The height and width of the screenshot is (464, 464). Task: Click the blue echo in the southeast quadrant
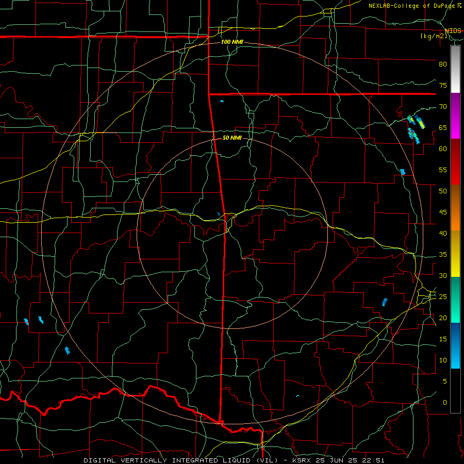pyautogui.click(x=385, y=302)
